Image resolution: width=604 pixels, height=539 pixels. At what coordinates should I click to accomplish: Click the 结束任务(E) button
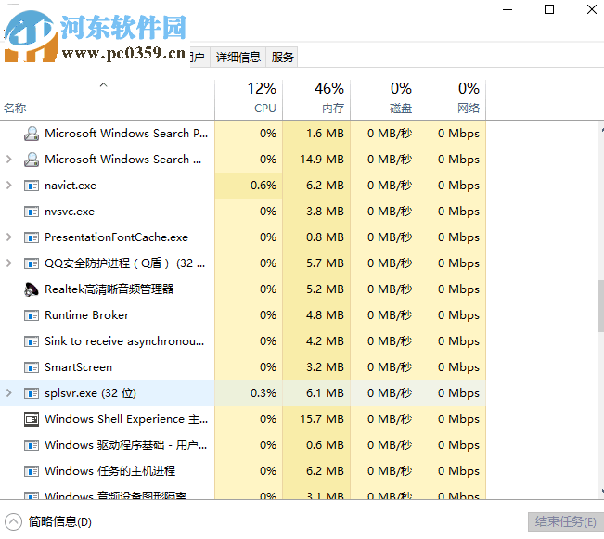[x=565, y=521]
